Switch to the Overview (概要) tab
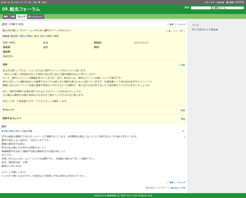This screenshot has height=198, width=246. tap(6, 17)
